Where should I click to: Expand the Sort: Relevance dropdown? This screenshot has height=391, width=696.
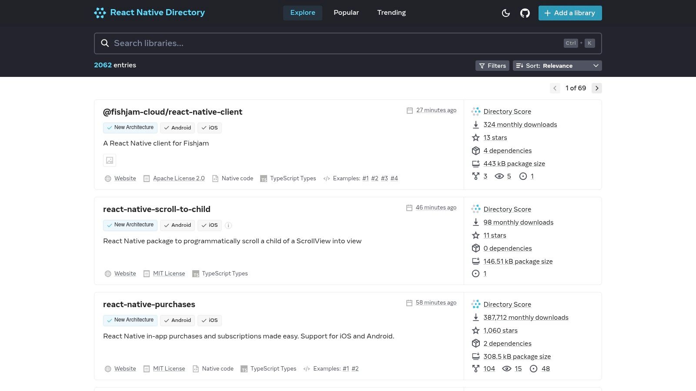pos(557,66)
